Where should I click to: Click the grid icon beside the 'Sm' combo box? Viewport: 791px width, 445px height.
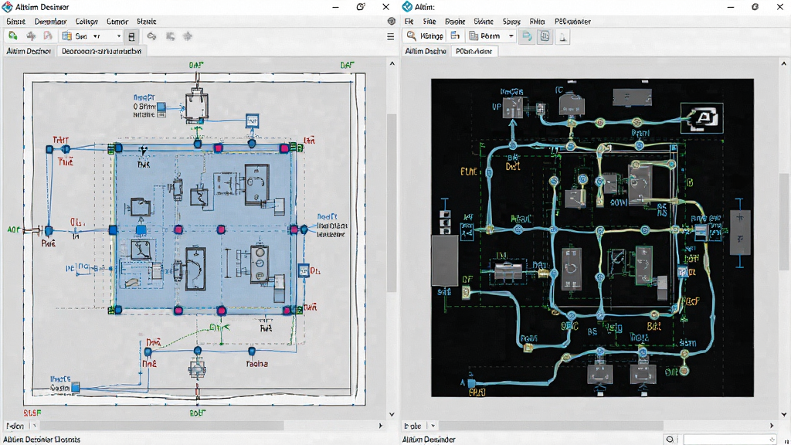pyautogui.click(x=66, y=36)
